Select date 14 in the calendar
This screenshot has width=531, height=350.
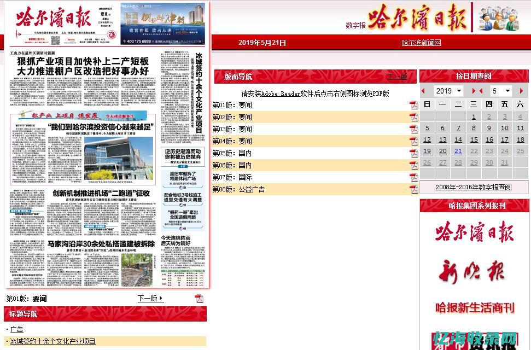[x=458, y=139]
